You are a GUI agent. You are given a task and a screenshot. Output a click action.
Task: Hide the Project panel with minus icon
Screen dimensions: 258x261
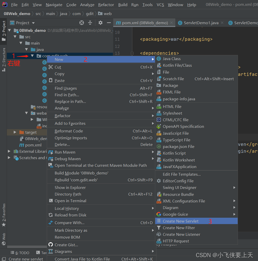point(109,23)
